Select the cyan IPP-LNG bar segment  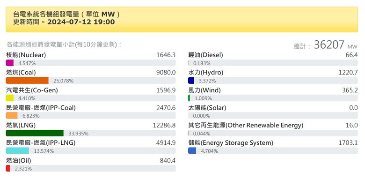[17, 150]
